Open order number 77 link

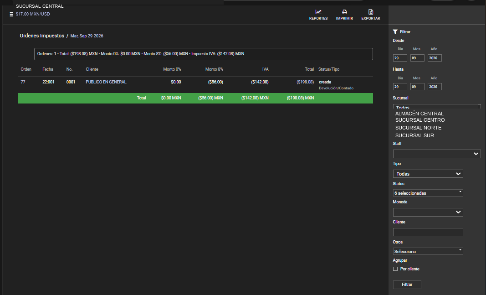23,82
